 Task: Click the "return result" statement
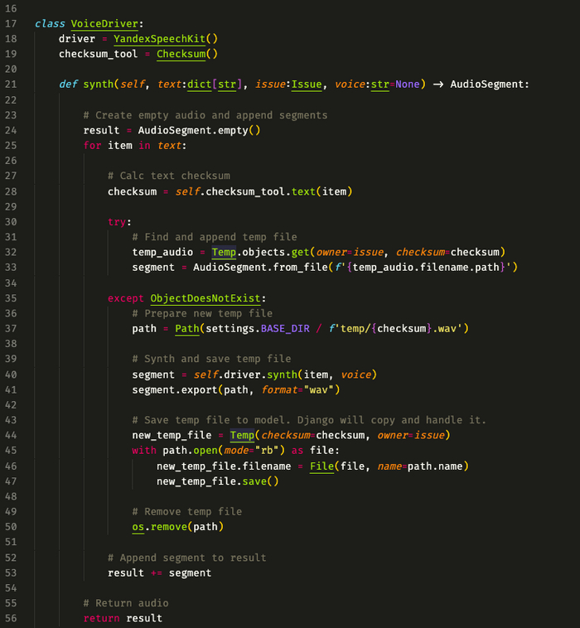tap(123, 618)
